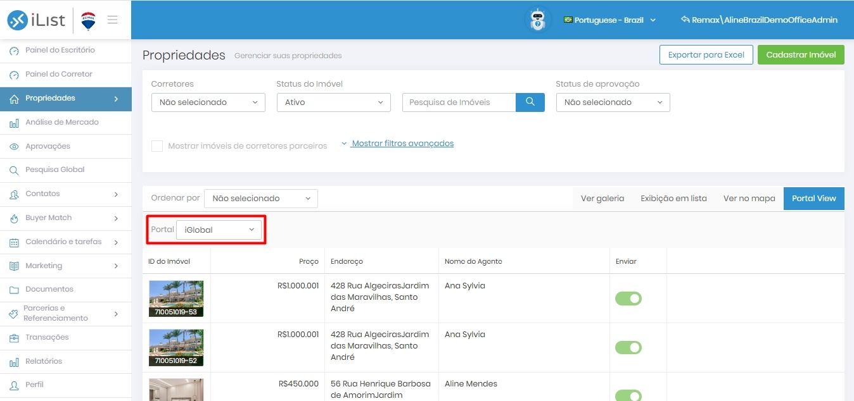The image size is (854, 401).
Task: Toggle Enviar switch for property 71005019-52
Action: [628, 347]
